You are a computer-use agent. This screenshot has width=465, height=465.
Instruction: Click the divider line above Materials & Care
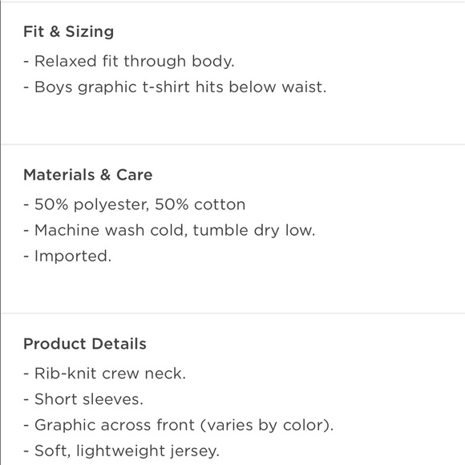(233, 144)
